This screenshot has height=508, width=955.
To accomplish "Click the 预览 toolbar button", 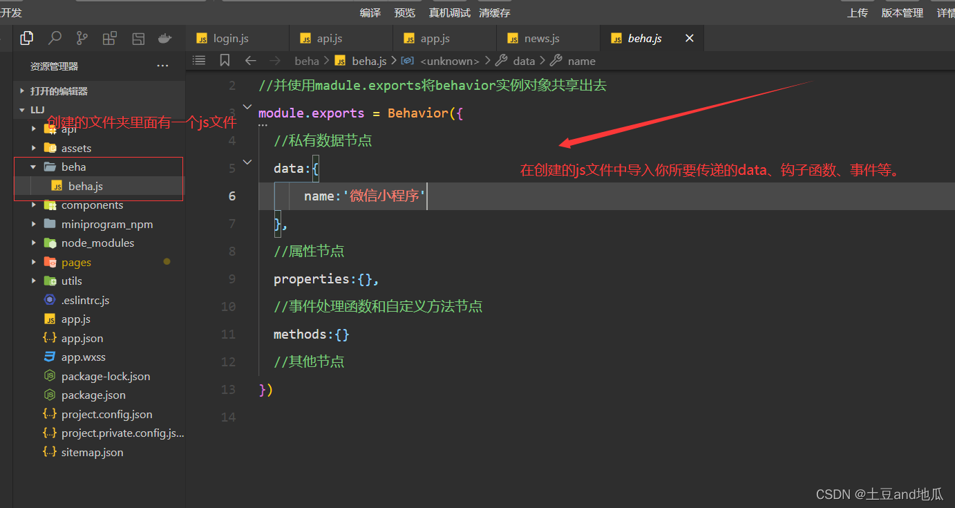I will click(x=405, y=12).
